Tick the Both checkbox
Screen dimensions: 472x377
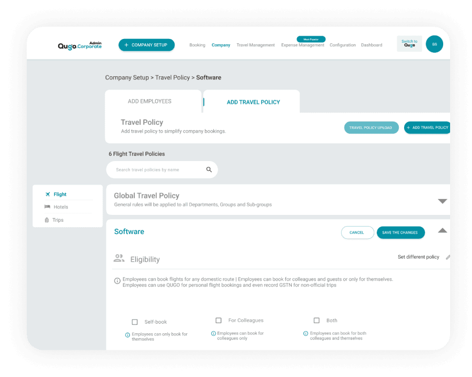[316, 320]
